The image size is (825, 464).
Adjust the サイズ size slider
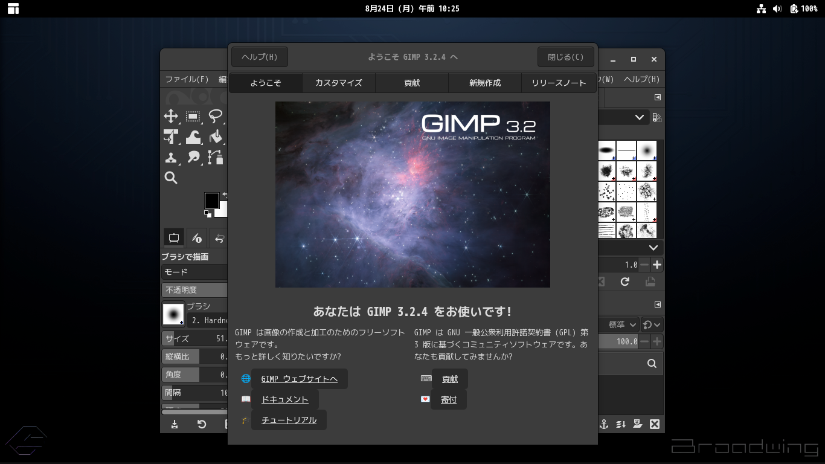point(194,338)
